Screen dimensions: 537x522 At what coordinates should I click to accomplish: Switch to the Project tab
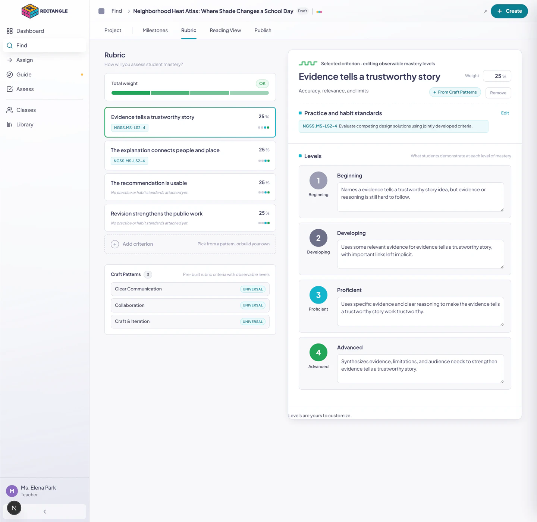point(113,31)
